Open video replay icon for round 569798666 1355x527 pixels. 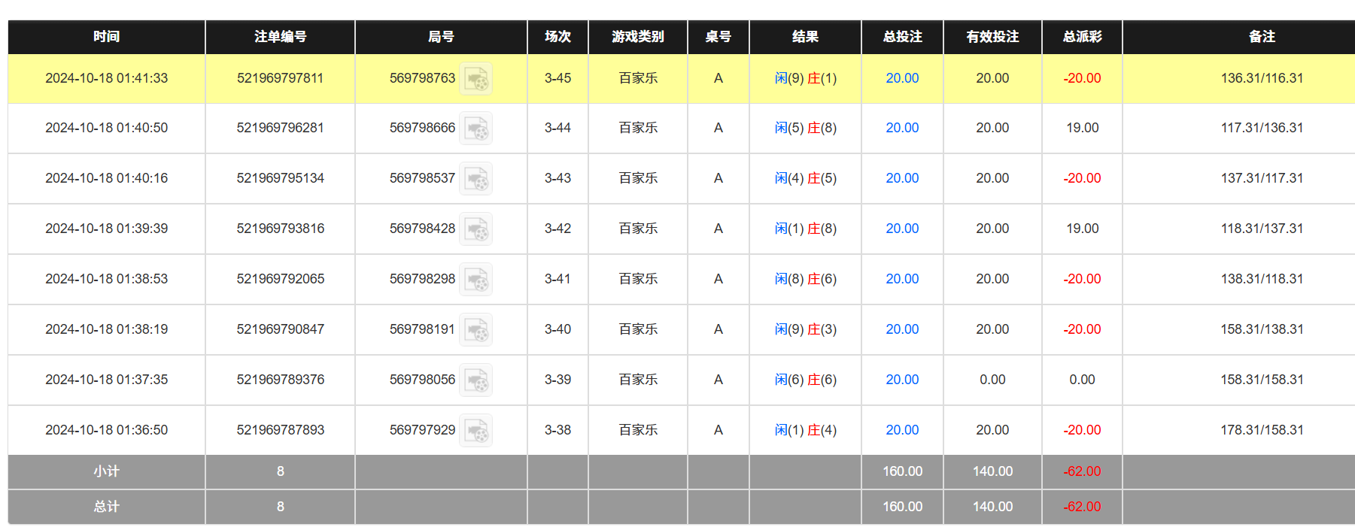[x=475, y=129]
